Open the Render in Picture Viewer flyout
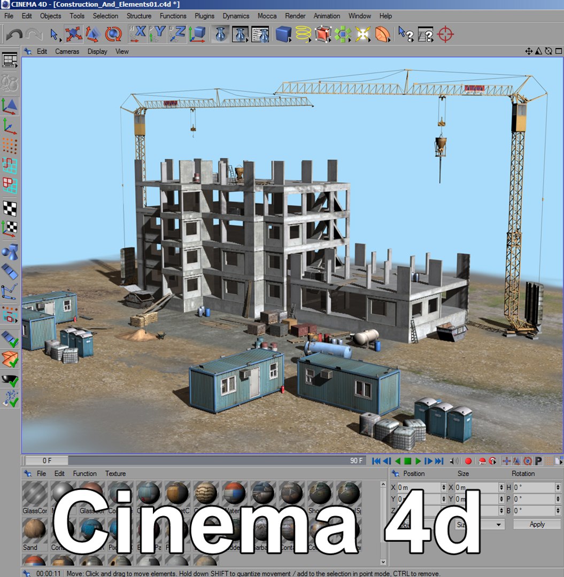The image size is (564, 577). tap(241, 34)
